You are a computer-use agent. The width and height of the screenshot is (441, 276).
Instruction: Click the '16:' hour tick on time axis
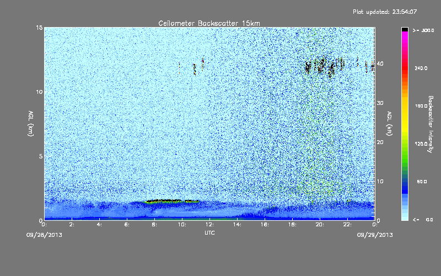coord(265,225)
